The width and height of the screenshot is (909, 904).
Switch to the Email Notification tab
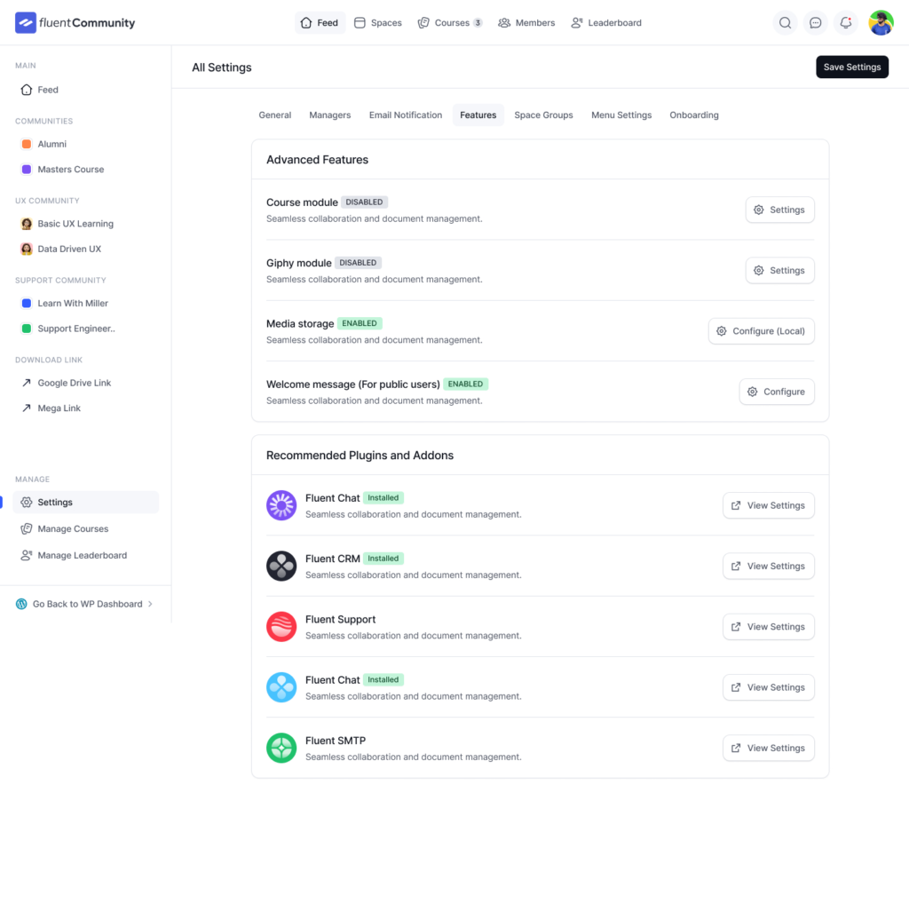[x=405, y=115]
